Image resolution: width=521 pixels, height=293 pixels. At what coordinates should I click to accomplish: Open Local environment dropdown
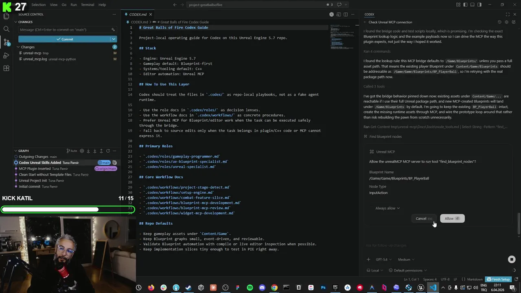(375, 270)
